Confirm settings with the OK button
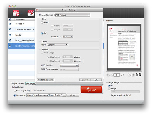152x115 pixels. 96,80
